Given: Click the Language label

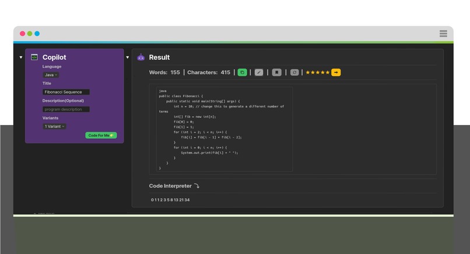Looking at the screenshot, I should [x=52, y=67].
